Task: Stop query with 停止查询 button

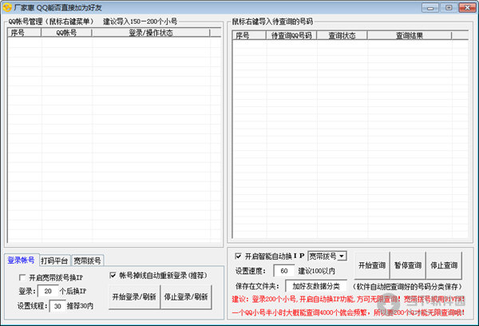Action: 444,265
